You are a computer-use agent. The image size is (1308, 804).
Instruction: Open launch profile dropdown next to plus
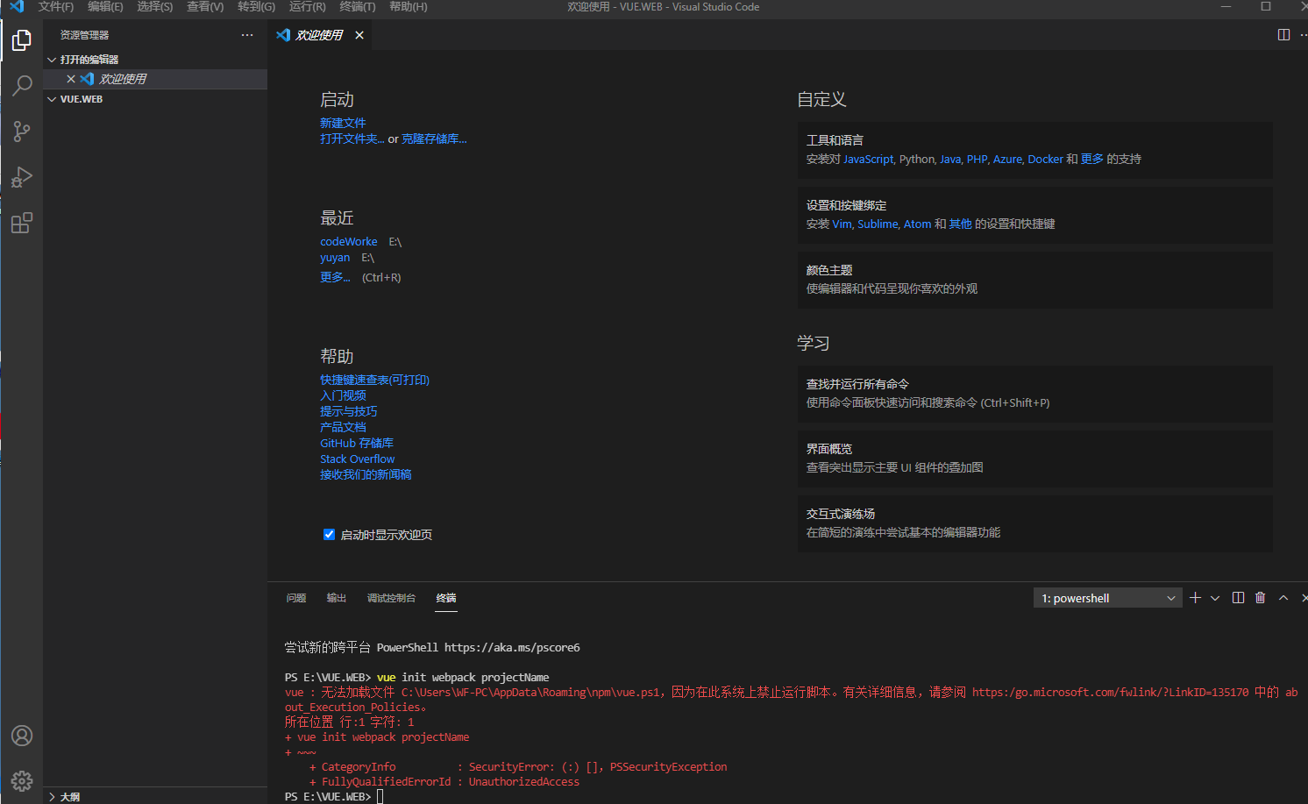click(x=1215, y=598)
